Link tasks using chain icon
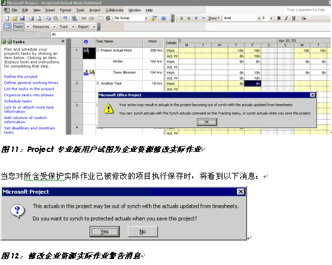The image size is (332, 265). tap(84, 18)
